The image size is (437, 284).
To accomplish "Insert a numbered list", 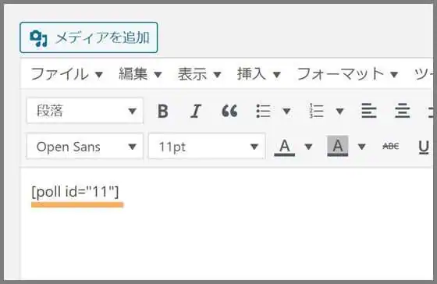I will coord(316,111).
